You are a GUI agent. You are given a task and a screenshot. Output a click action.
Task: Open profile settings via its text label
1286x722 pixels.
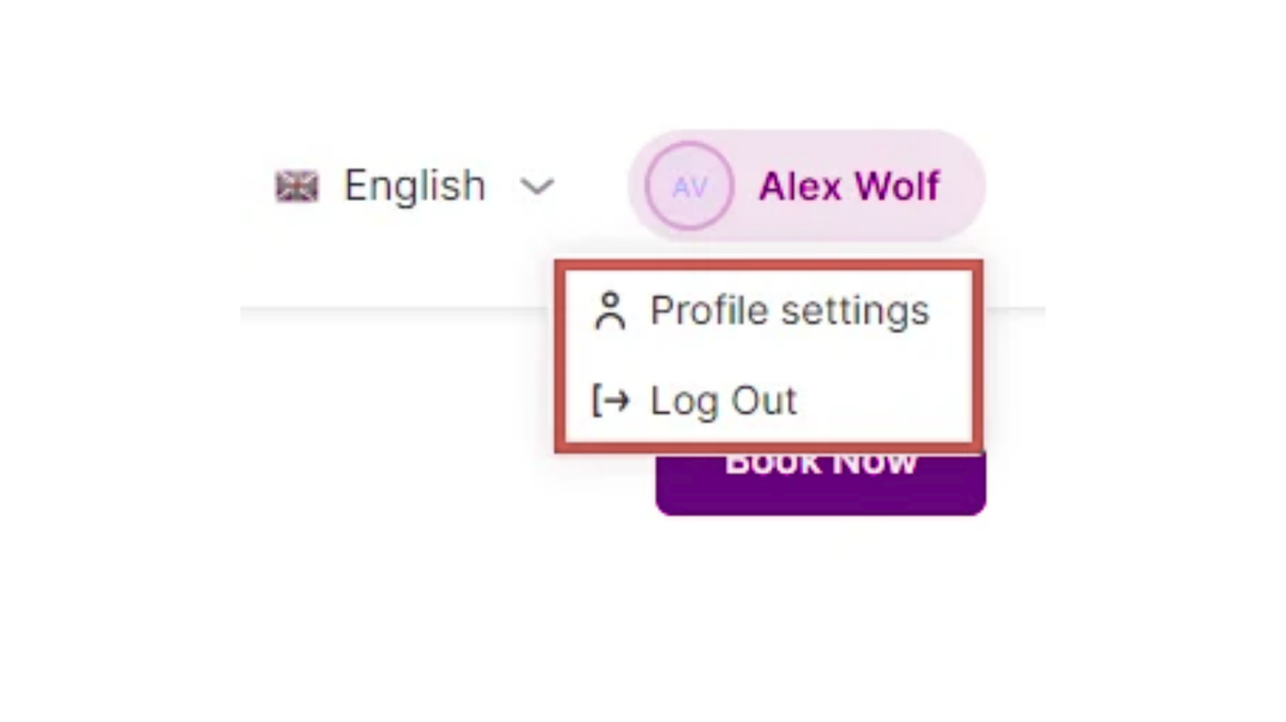(789, 311)
